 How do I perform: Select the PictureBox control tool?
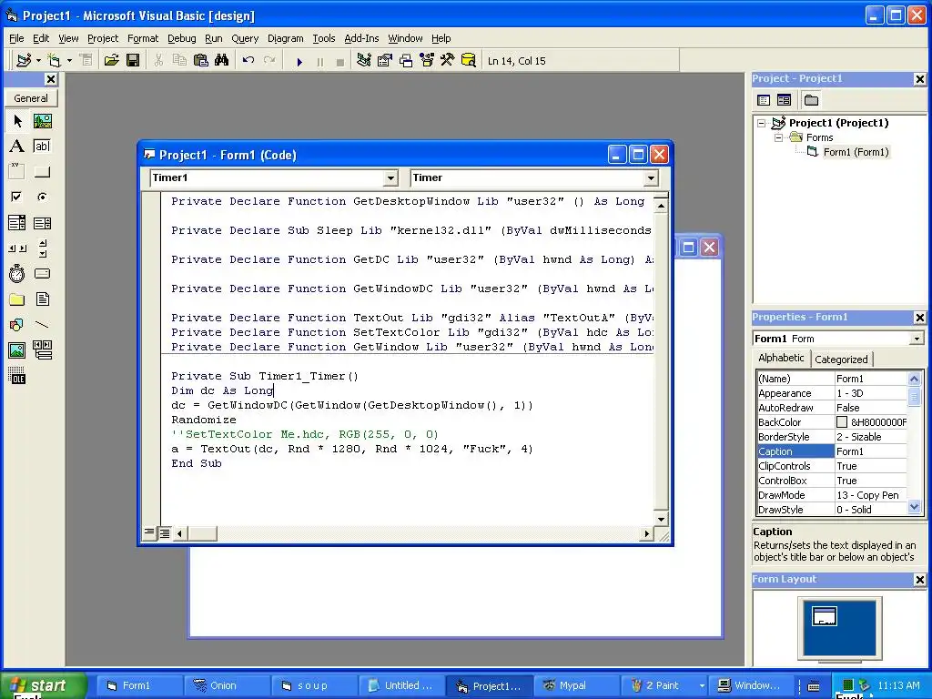42,121
